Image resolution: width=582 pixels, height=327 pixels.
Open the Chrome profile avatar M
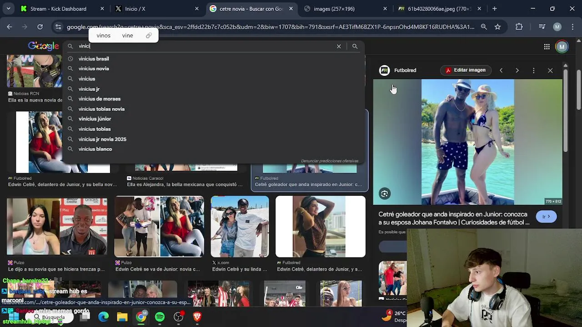pyautogui.click(x=557, y=27)
